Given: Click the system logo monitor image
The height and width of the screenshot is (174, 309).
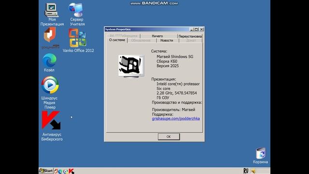Looking at the screenshot, I should tap(131, 66).
